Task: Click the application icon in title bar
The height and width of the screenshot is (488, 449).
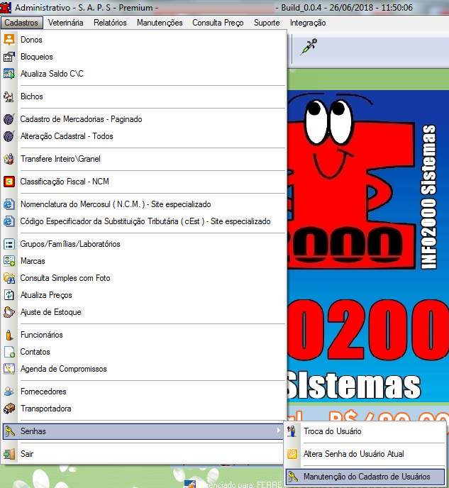Action: coord(6,7)
